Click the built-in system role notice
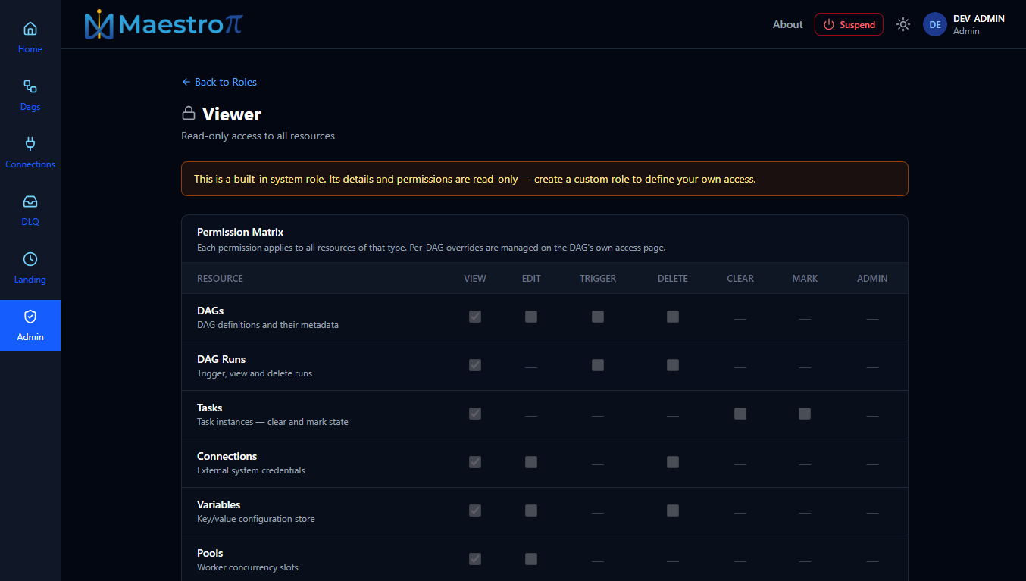 point(545,179)
